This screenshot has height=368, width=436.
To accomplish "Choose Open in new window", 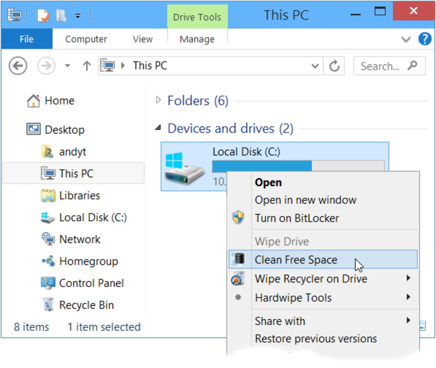I will click(x=305, y=200).
